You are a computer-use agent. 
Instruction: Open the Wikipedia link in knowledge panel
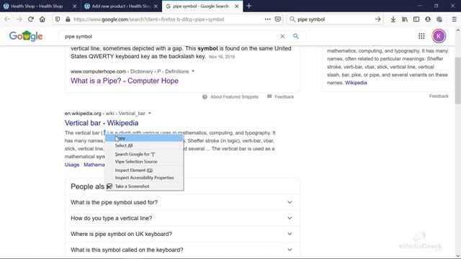(356, 83)
